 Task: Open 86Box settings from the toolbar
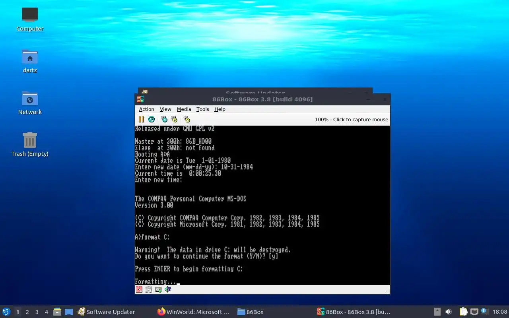(187, 119)
